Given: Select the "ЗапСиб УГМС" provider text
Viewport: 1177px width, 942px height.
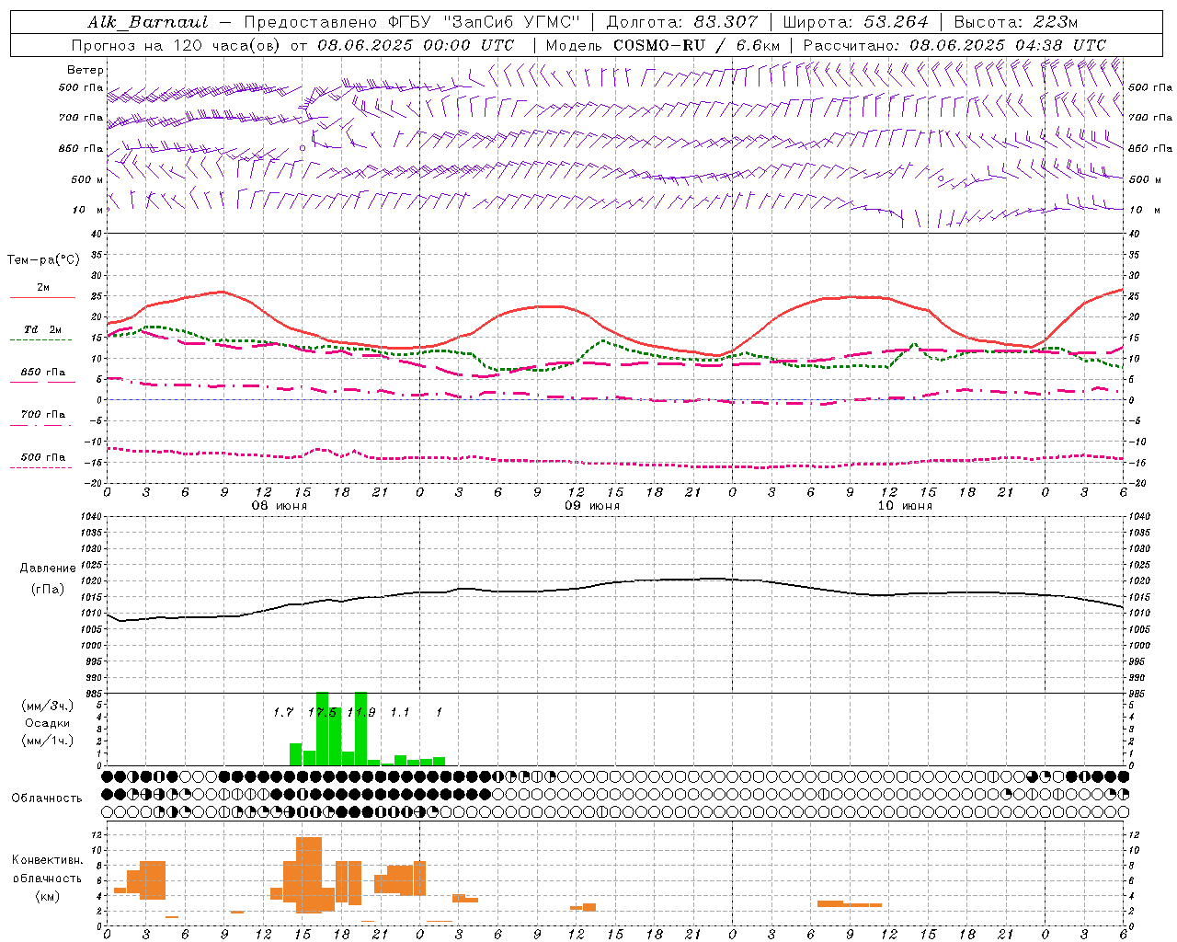Looking at the screenshot, I should (x=513, y=22).
